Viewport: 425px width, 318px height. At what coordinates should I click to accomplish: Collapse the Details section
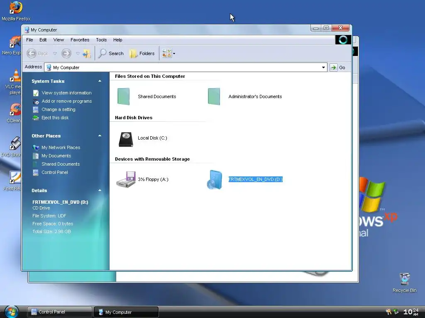point(100,190)
